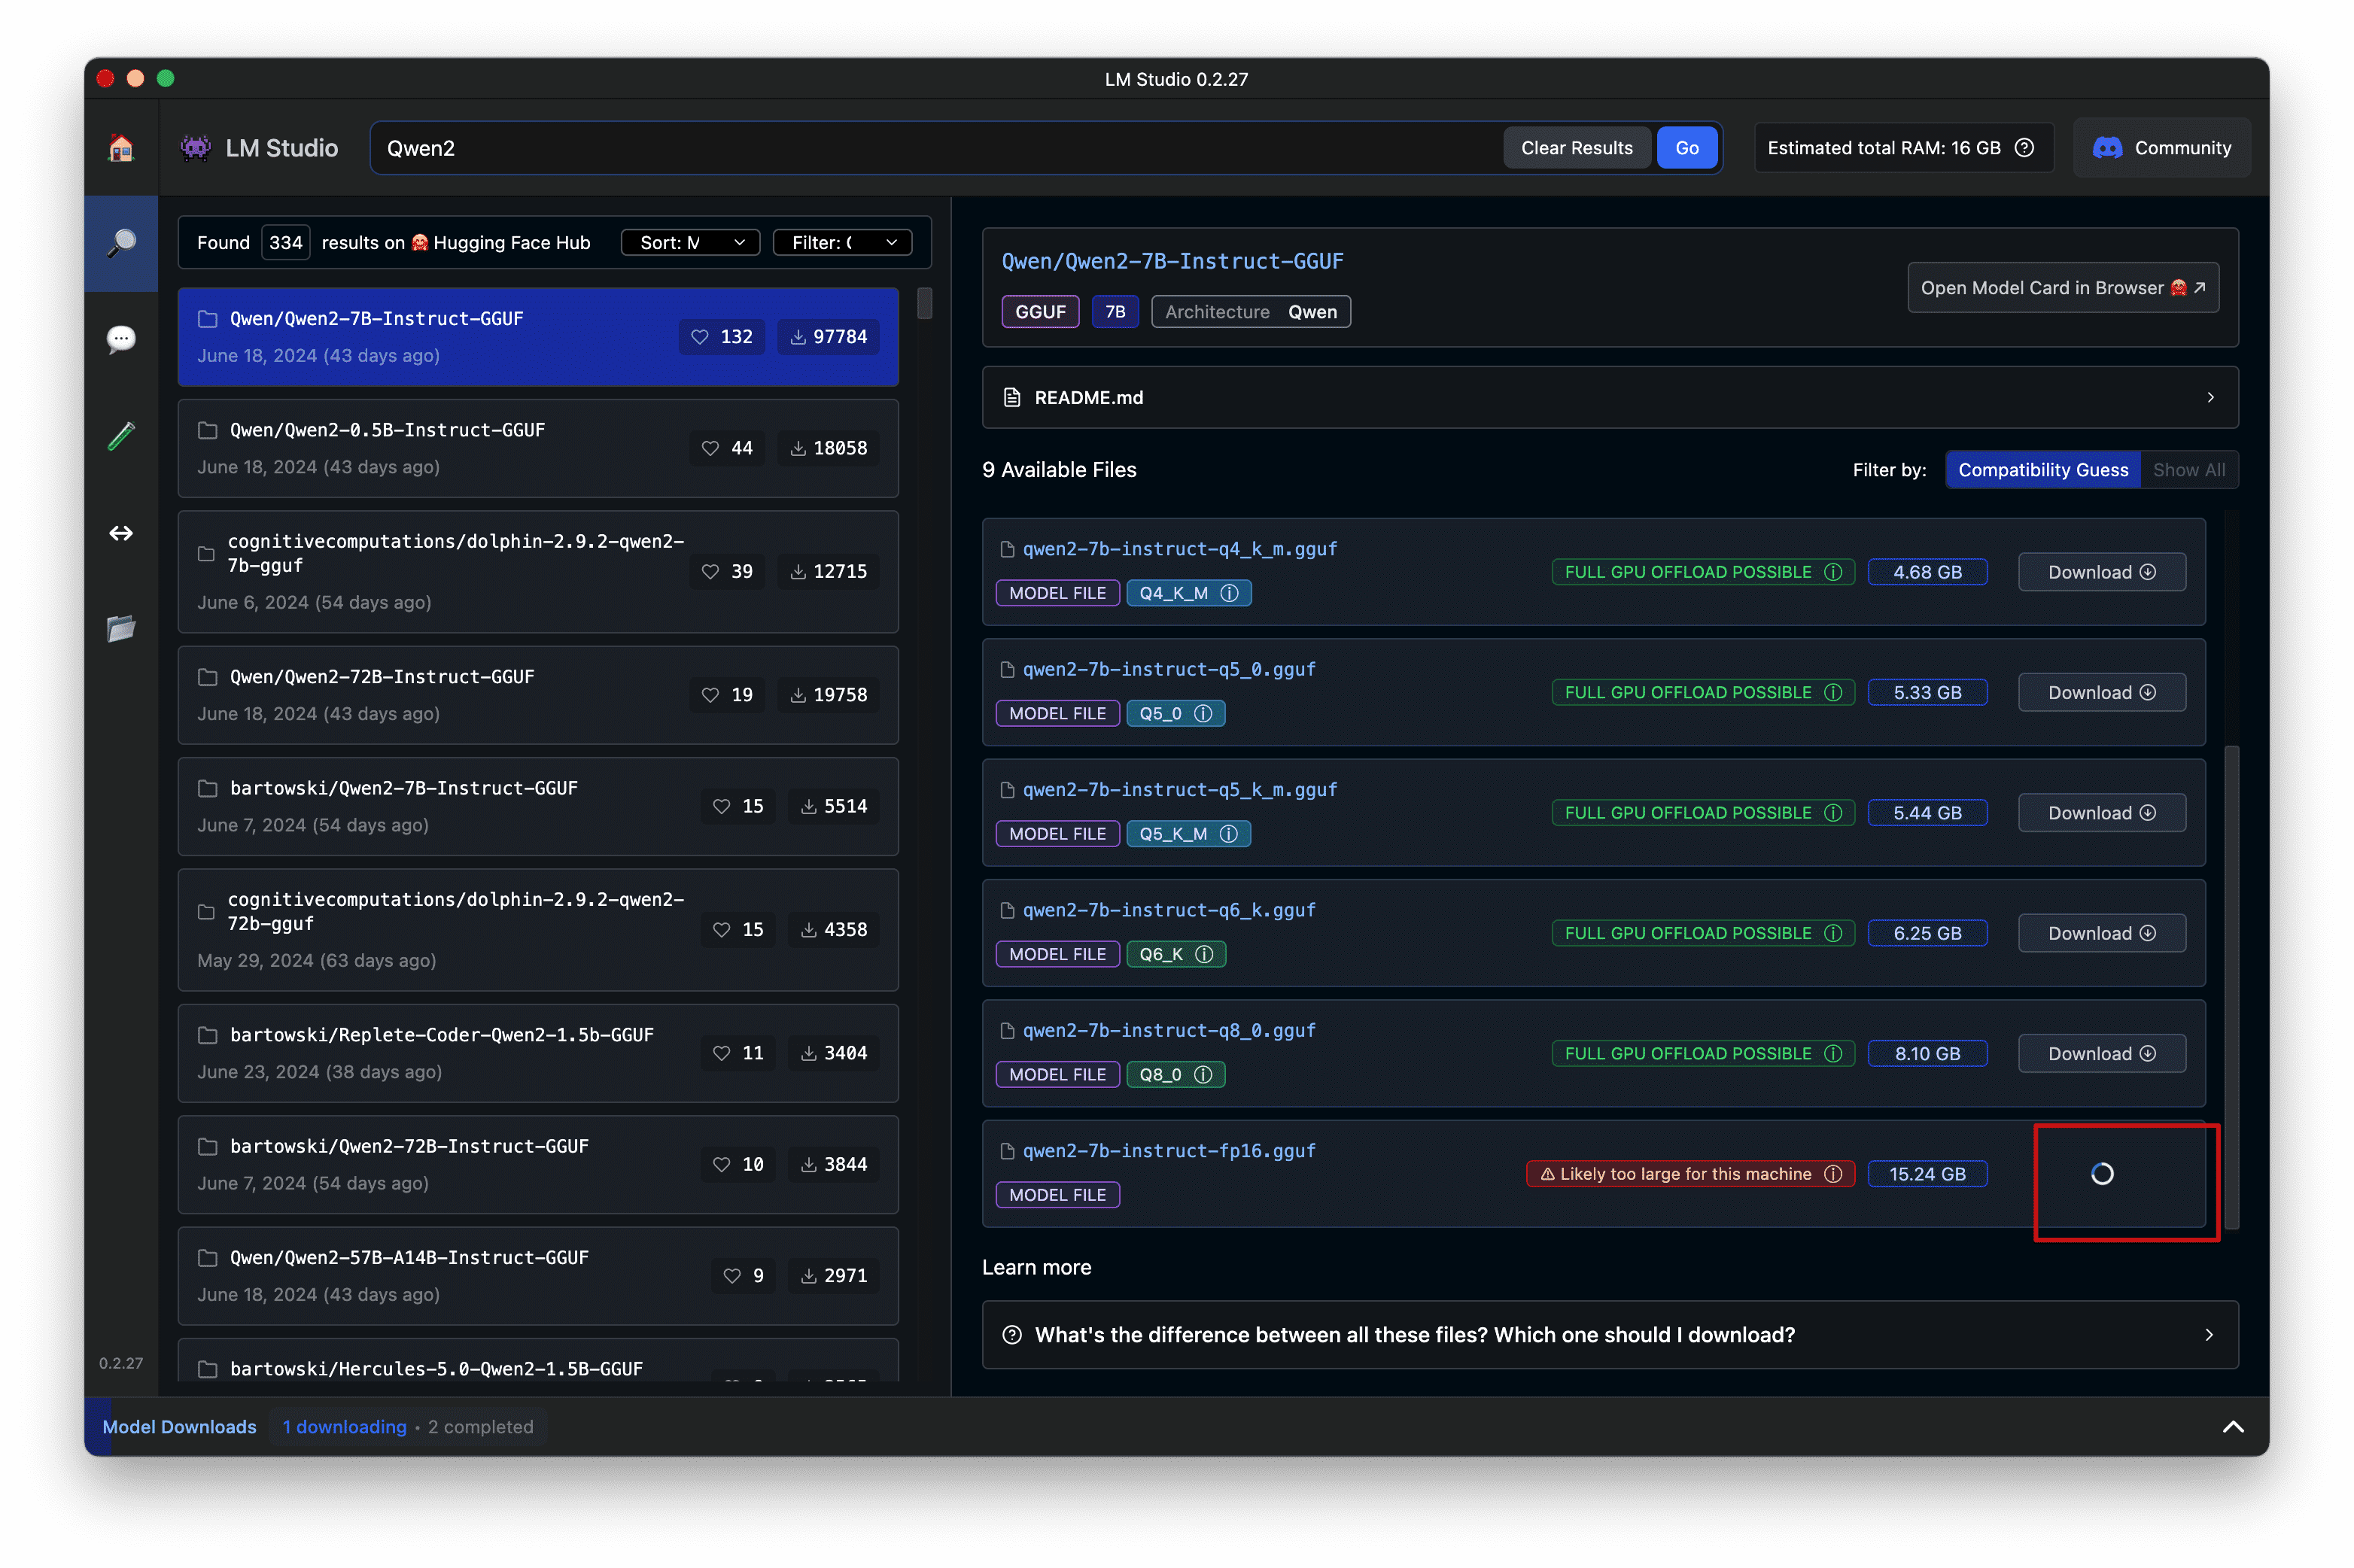This screenshot has width=2354, height=1568.
Task: Click the Qwen/Qwen2-7B-Instruct-GGUF model title
Action: (x=1172, y=261)
